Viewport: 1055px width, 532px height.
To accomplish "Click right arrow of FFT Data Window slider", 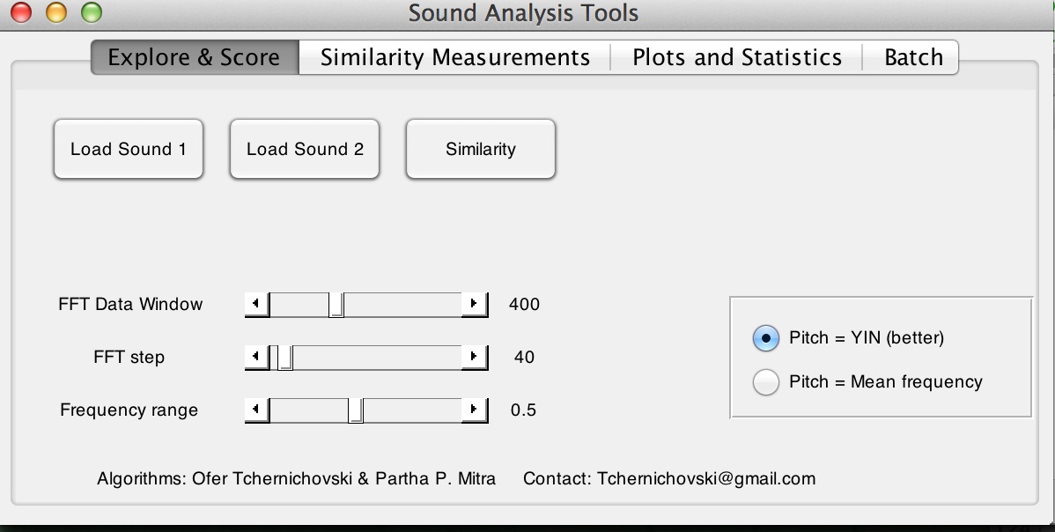I will (475, 305).
